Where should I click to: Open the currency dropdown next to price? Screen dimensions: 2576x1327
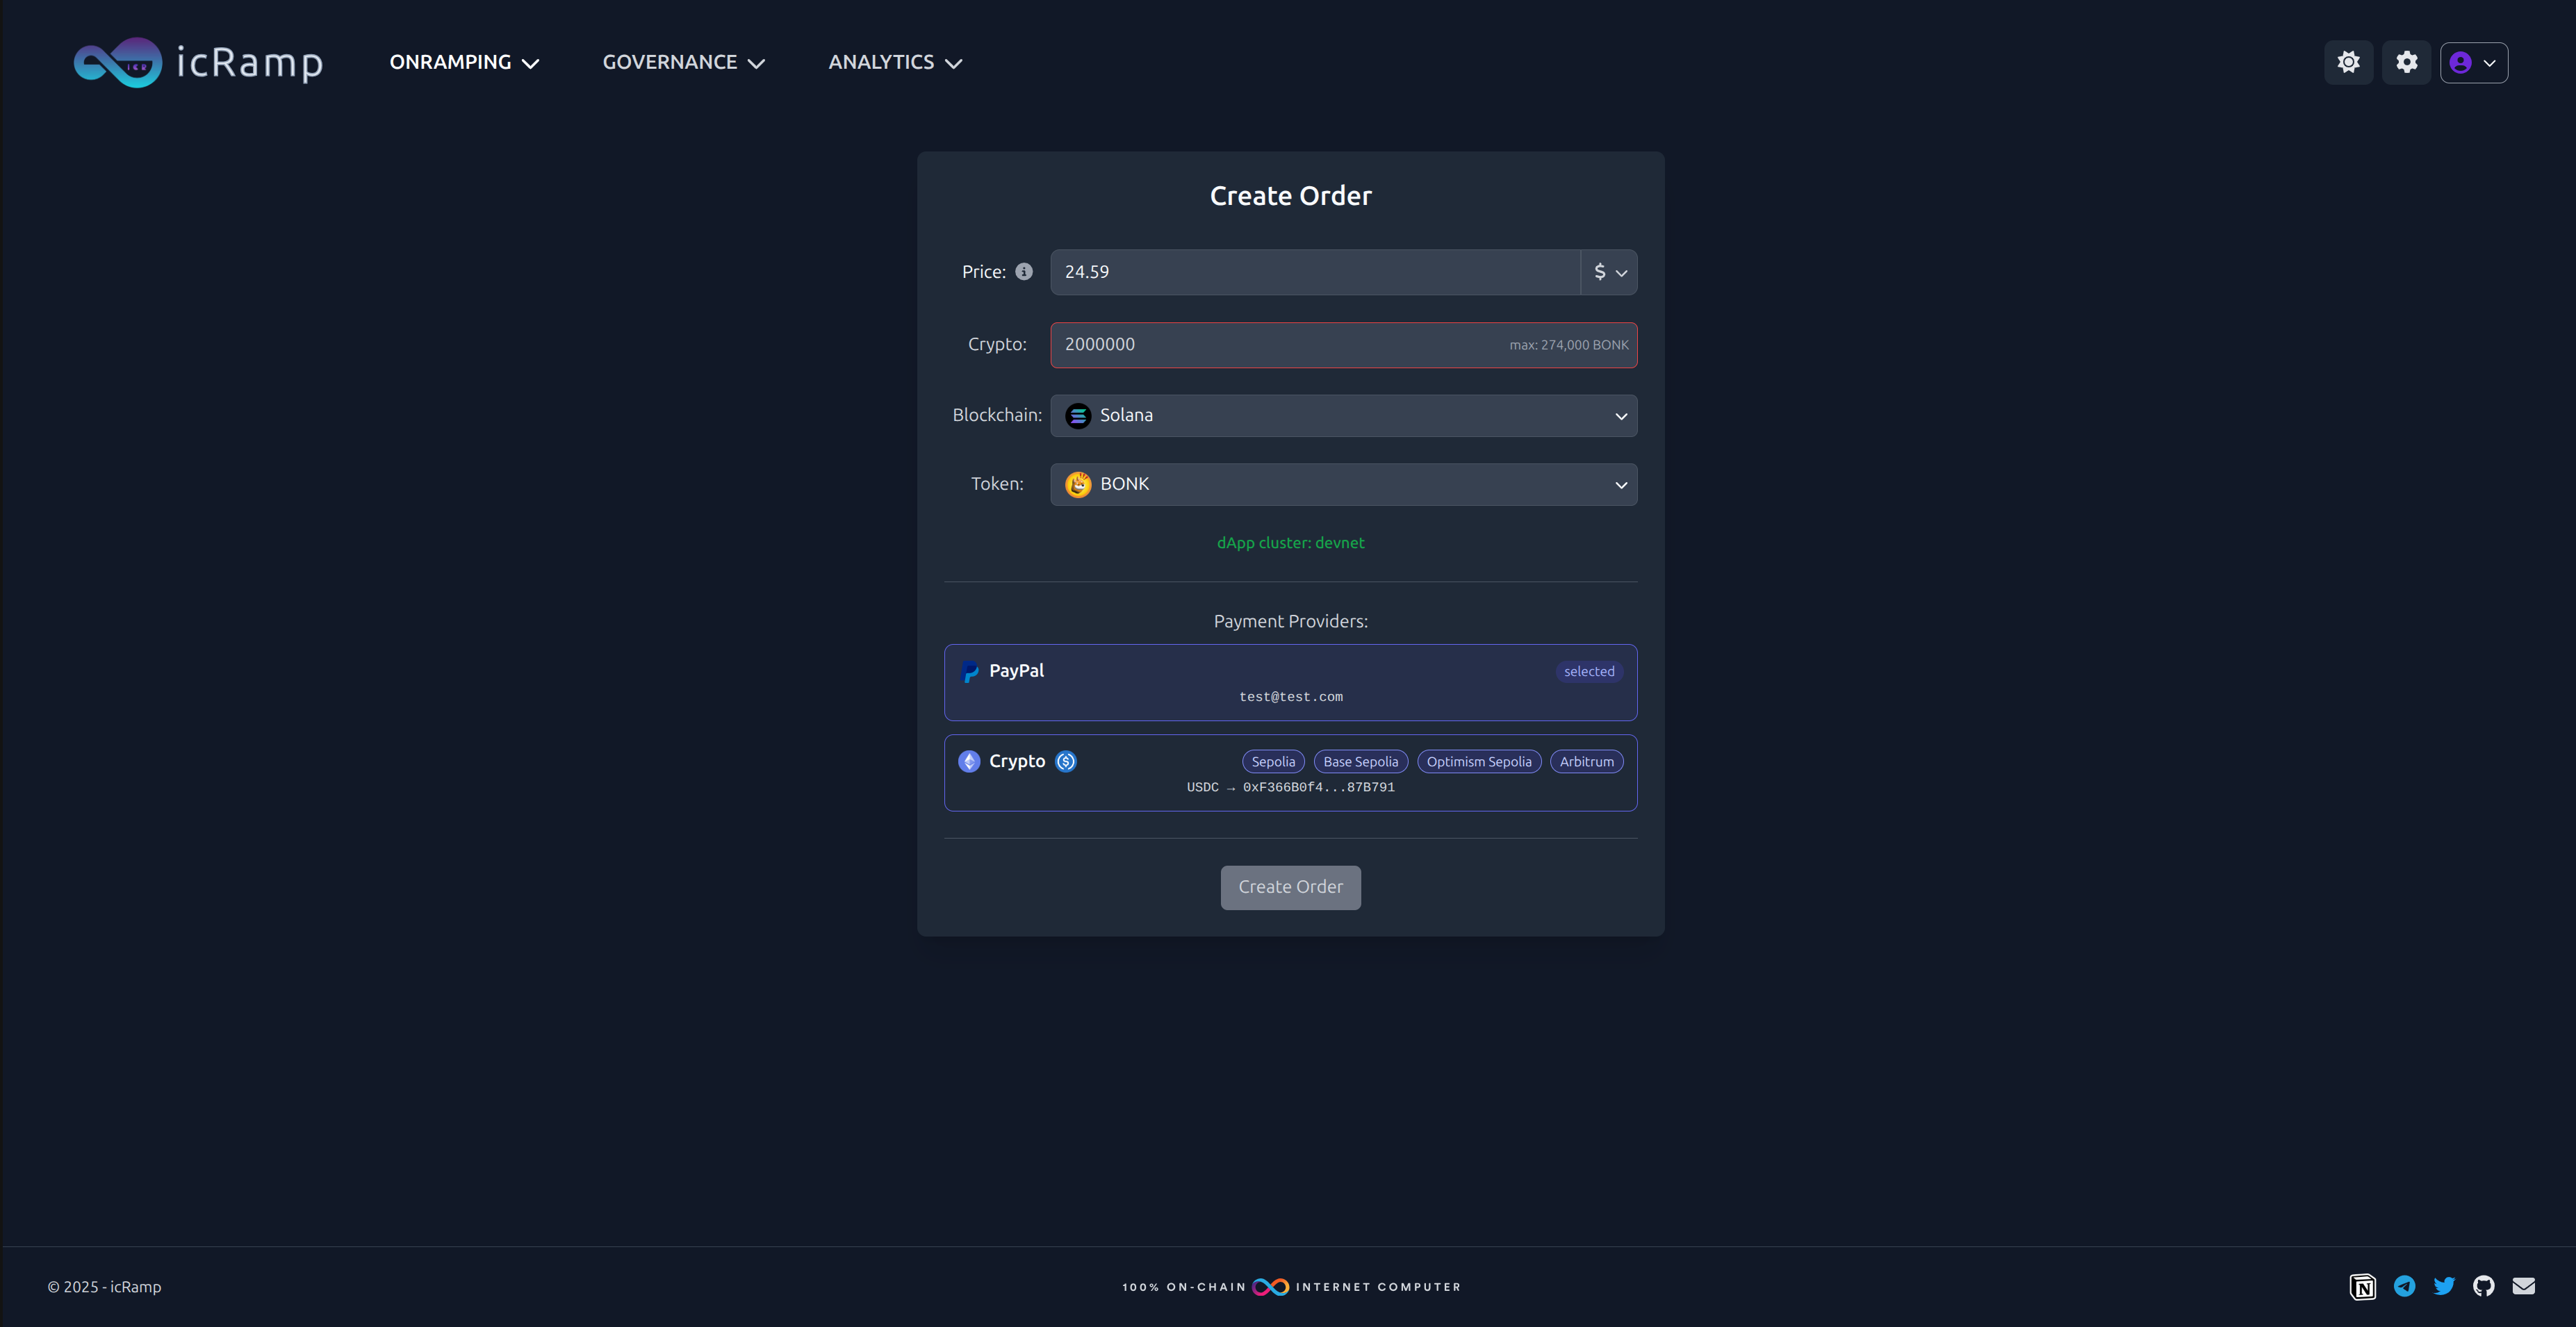[x=1608, y=271]
